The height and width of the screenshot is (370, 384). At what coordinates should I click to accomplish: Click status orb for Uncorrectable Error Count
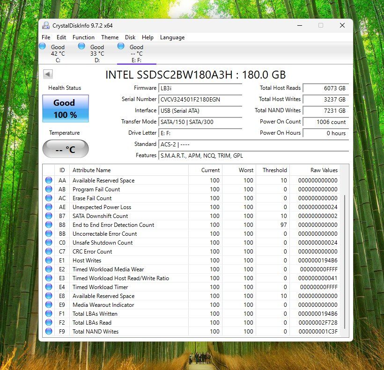click(x=49, y=233)
